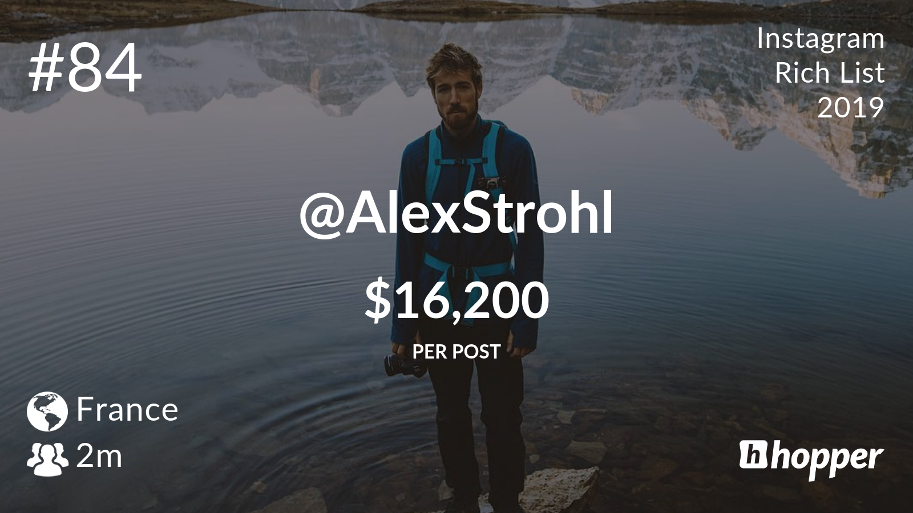Click the word Instagram in the title
913x513 pixels.
pos(821,39)
